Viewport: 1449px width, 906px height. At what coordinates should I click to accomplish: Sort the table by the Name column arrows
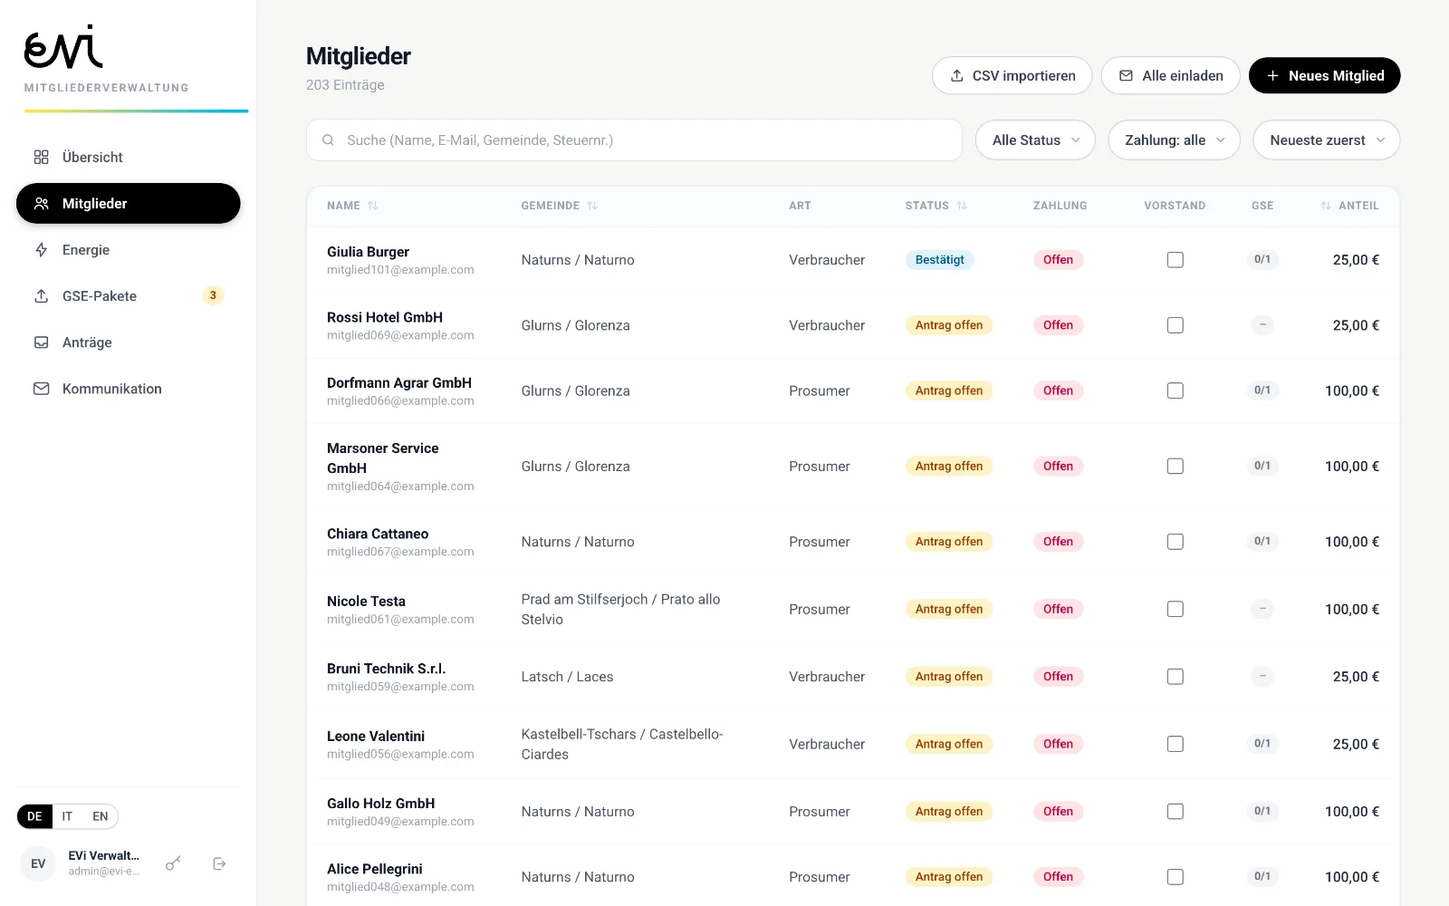[373, 206]
